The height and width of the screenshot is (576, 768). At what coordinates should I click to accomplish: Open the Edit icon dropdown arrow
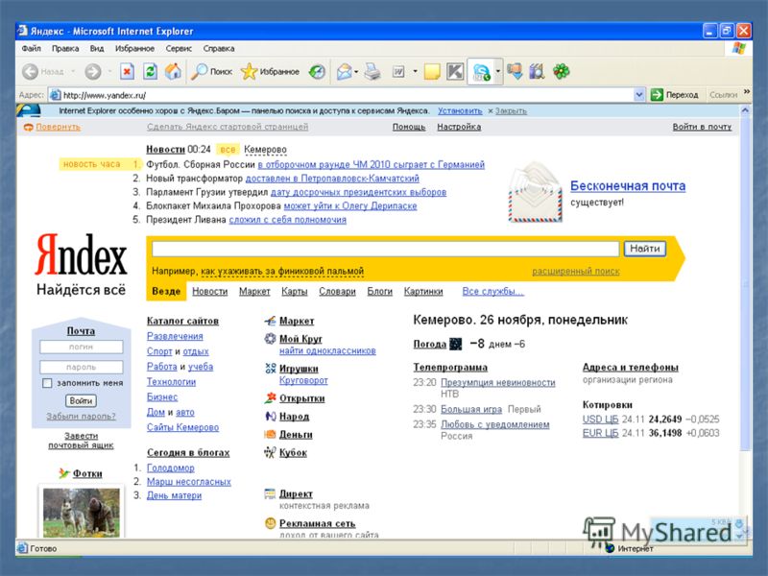[x=415, y=71]
